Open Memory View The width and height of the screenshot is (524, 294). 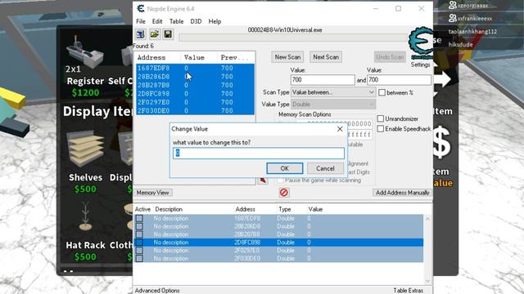pyautogui.click(x=153, y=193)
